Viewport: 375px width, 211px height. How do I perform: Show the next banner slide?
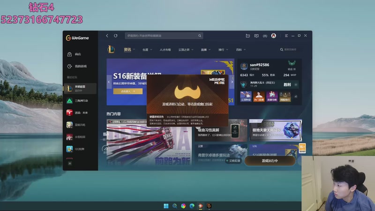click(232, 82)
